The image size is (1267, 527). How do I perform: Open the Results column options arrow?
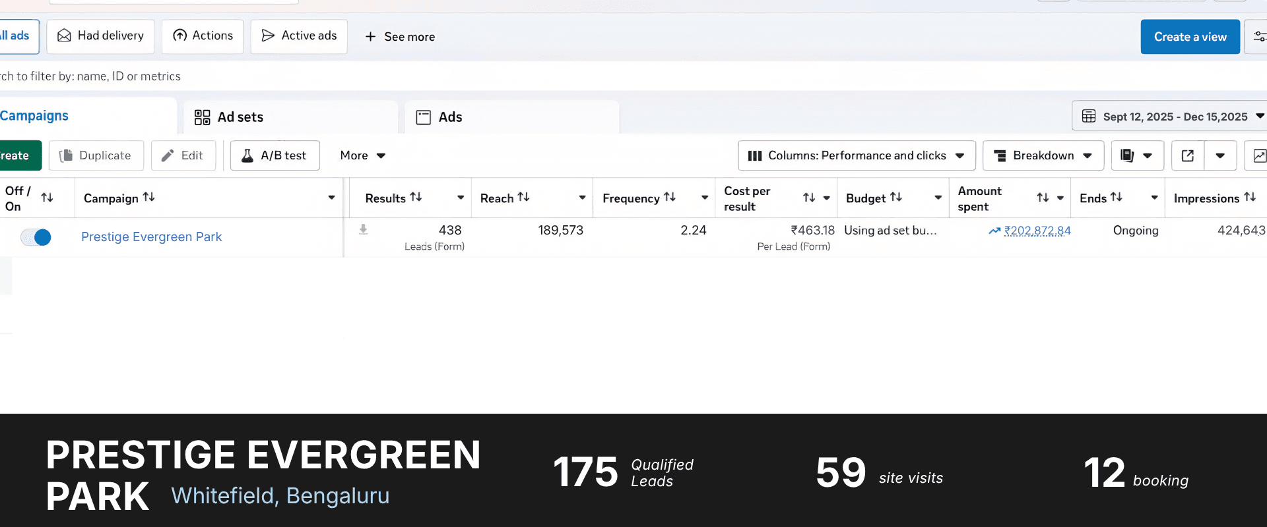point(461,198)
